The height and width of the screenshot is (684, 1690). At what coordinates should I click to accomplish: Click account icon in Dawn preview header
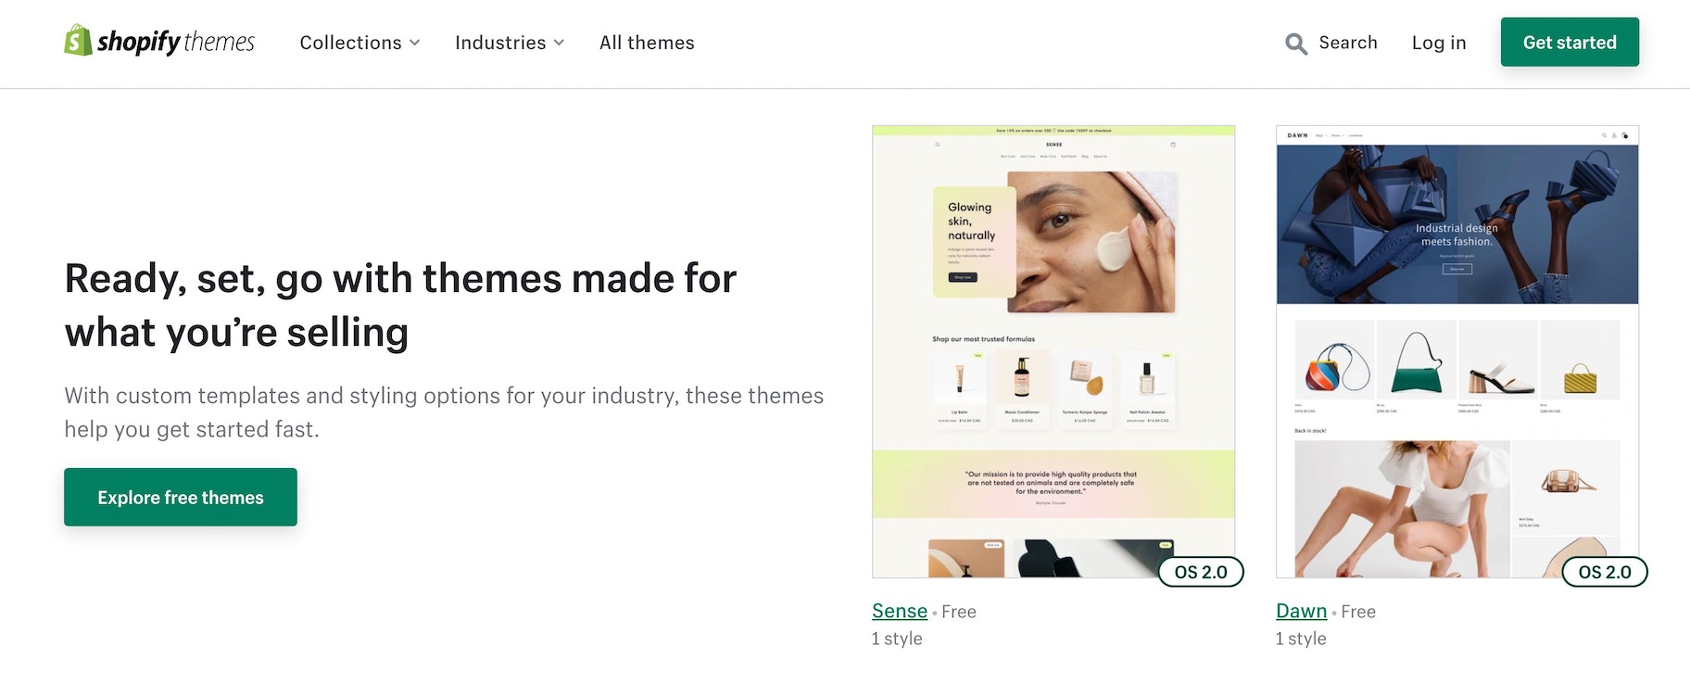pyautogui.click(x=1614, y=136)
